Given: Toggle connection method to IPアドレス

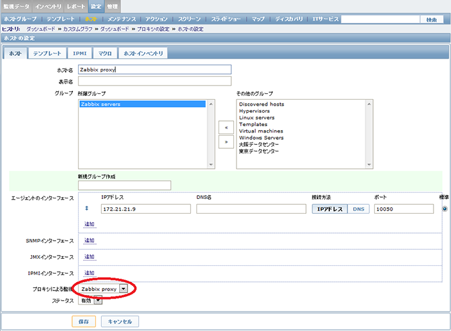Looking at the screenshot, I should 330,209.
